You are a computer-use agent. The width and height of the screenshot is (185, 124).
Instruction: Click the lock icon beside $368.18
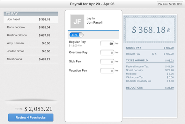tap(169, 30)
